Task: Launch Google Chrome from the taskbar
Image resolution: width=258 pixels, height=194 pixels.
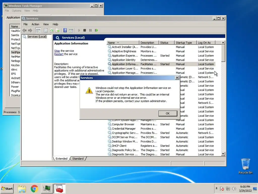Action: 34,189
